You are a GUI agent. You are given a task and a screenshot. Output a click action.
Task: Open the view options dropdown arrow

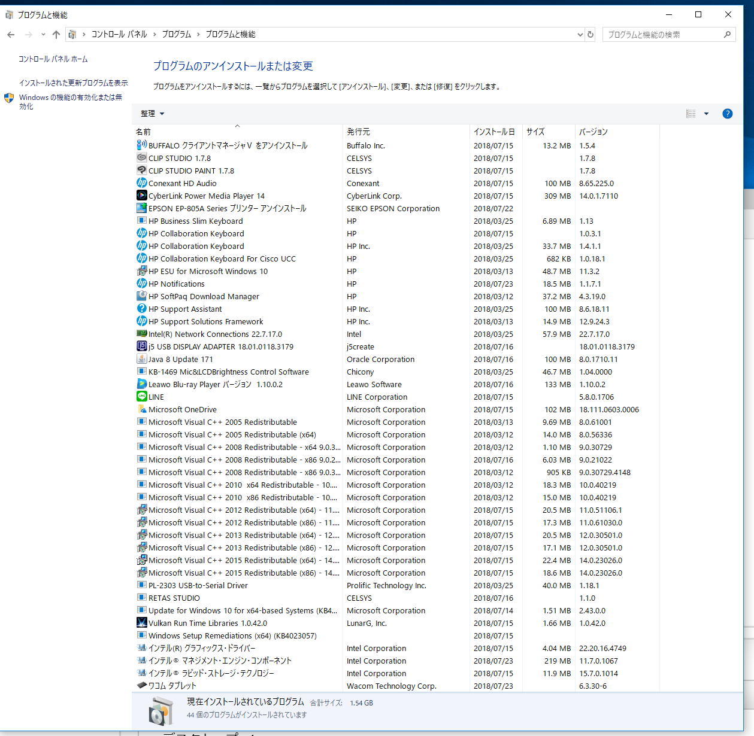pos(706,114)
